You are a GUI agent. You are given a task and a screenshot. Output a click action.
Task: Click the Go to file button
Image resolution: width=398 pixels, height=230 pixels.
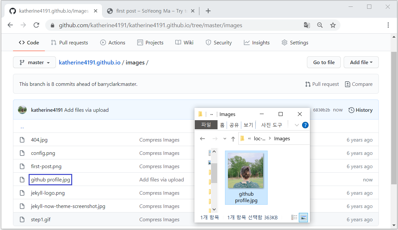[324, 63]
